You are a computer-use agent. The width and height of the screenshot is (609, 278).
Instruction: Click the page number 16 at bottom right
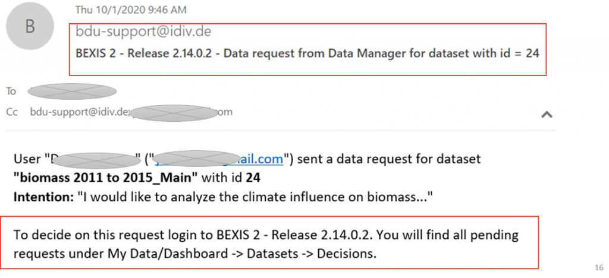pyautogui.click(x=598, y=267)
